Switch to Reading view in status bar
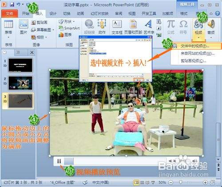 147,183
